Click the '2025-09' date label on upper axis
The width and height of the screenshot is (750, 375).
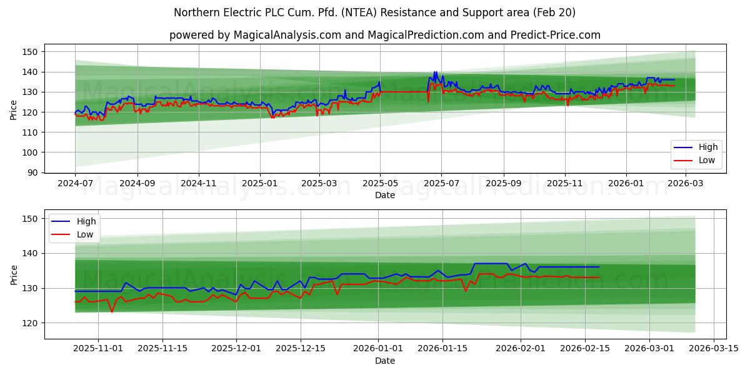pos(503,184)
